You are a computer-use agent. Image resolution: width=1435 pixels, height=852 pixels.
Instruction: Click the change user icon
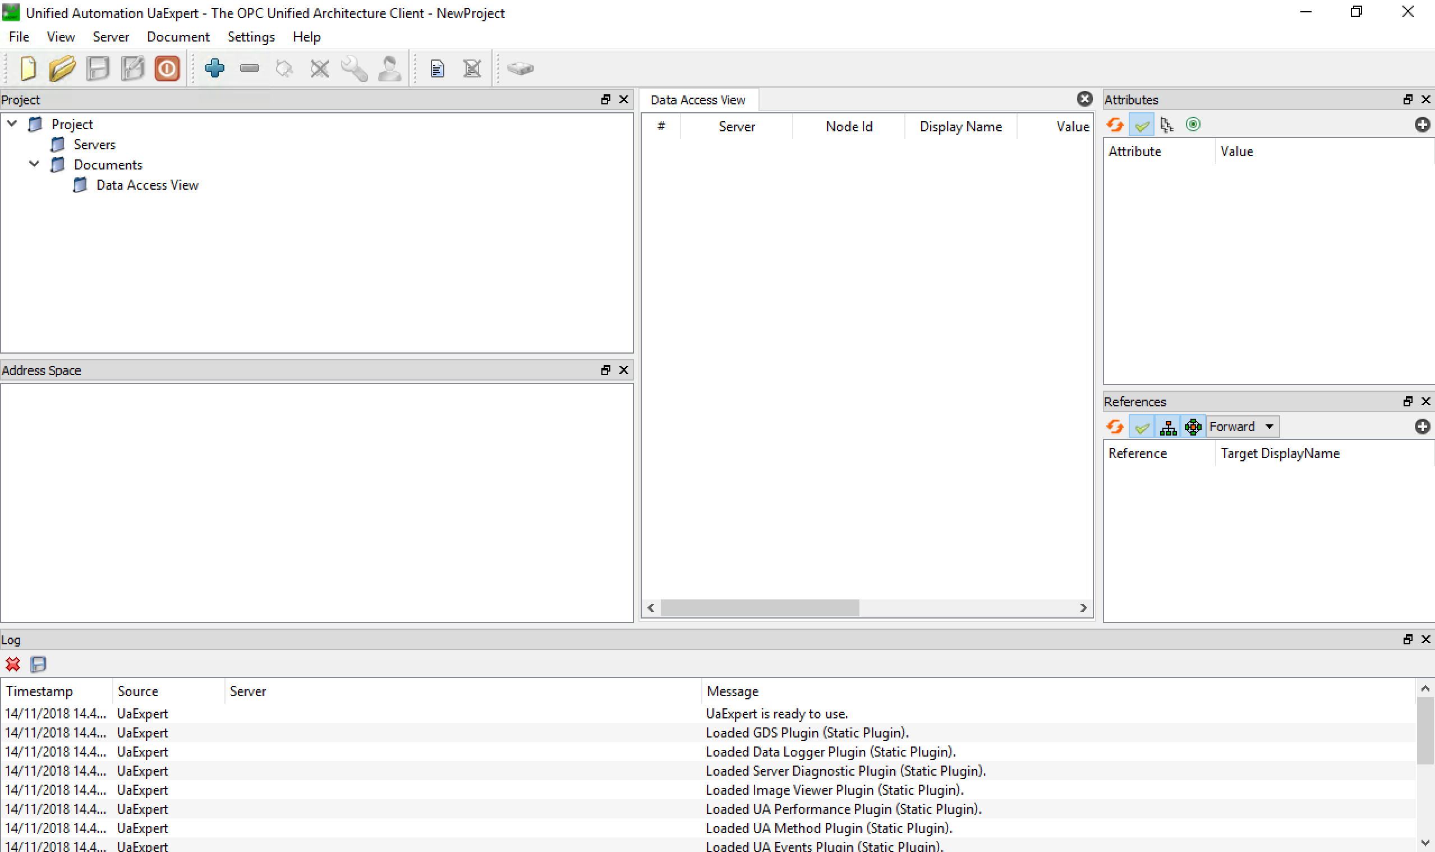coord(389,68)
